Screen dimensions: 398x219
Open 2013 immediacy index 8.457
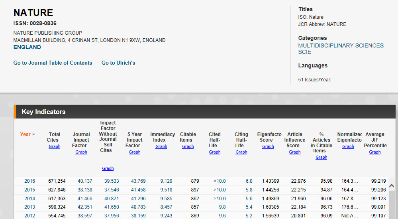click(x=166, y=207)
